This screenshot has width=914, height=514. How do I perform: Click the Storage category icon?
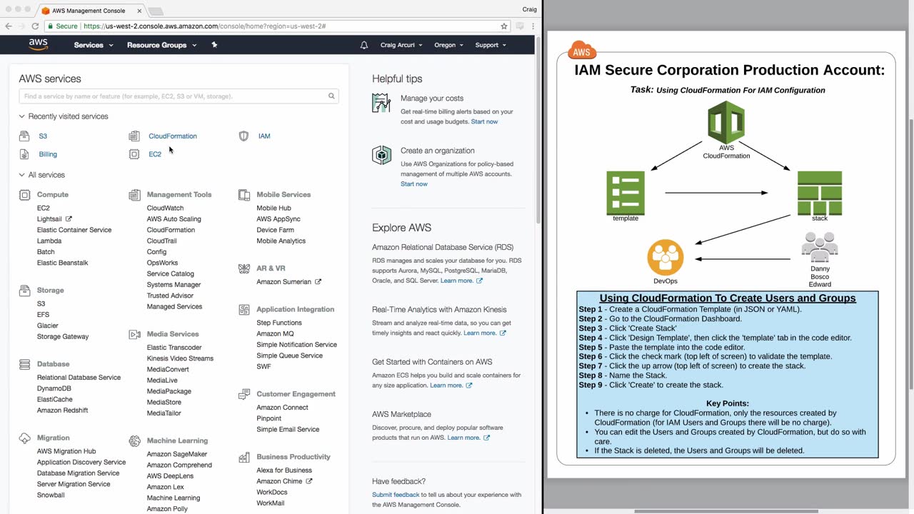(24, 291)
